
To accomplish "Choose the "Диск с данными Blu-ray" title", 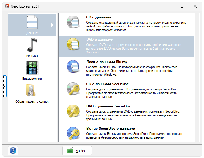I will click(x=107, y=62).
